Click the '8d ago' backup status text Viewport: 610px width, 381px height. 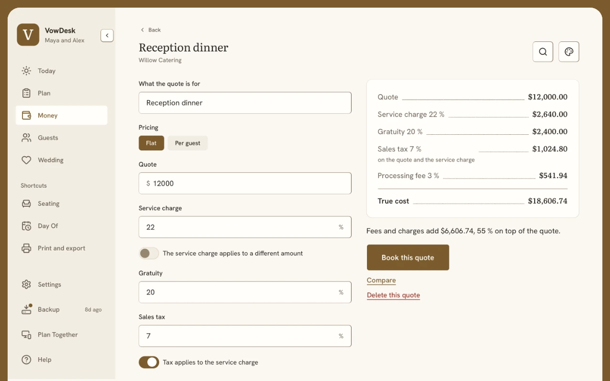[93, 310]
